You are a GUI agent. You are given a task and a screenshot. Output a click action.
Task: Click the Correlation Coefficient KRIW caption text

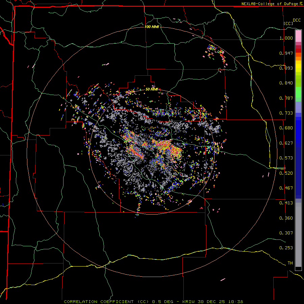click(x=153, y=302)
